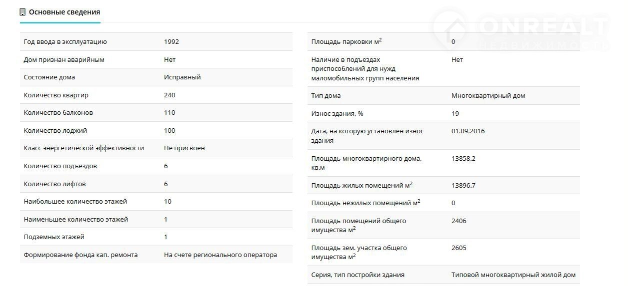Viewport: 628px width, 286px height.
Task: Click the Типовой многоквартирный жилой дом value
Action: pyautogui.click(x=513, y=275)
